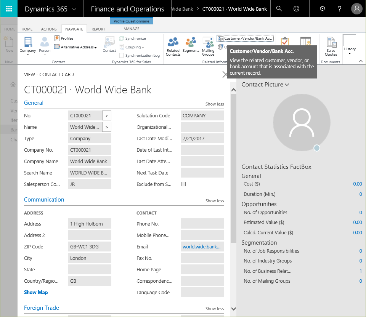
Task: Open the No. field lookup arrow
Action: 107,116
